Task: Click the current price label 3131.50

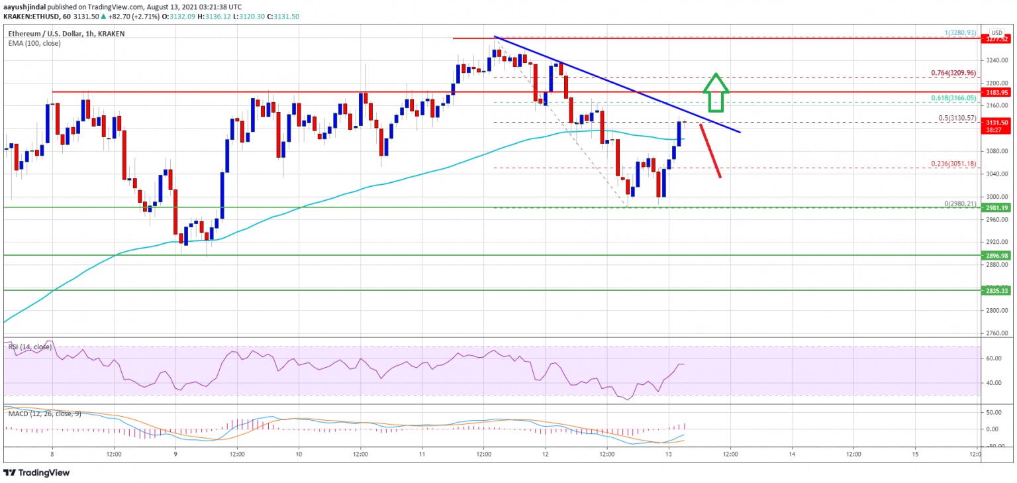Action: [996, 123]
